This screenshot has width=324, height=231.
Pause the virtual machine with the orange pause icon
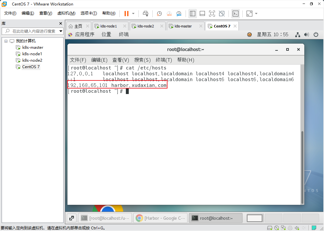pos(127,14)
